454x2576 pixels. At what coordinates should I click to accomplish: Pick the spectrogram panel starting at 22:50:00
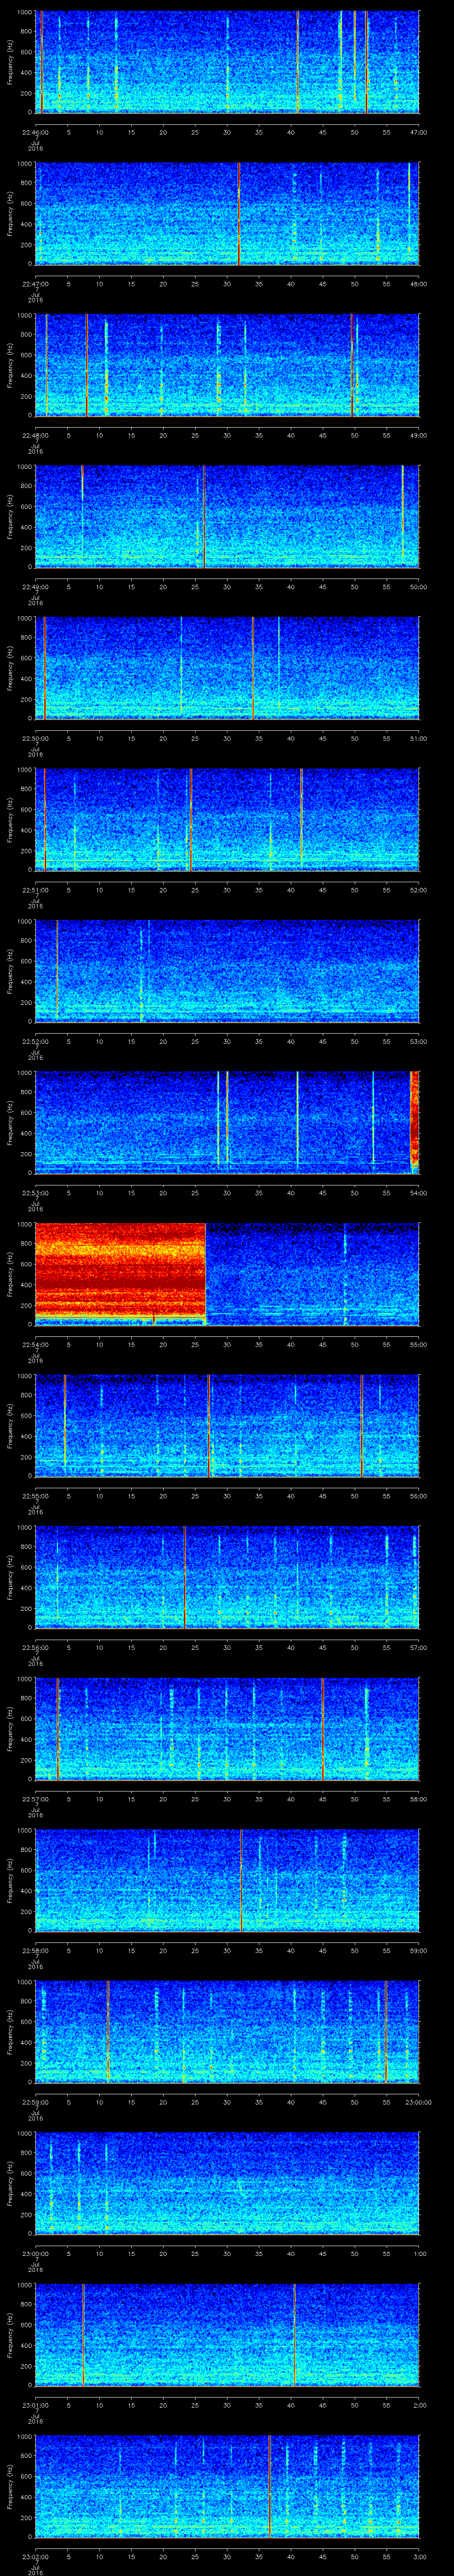pos(227,668)
